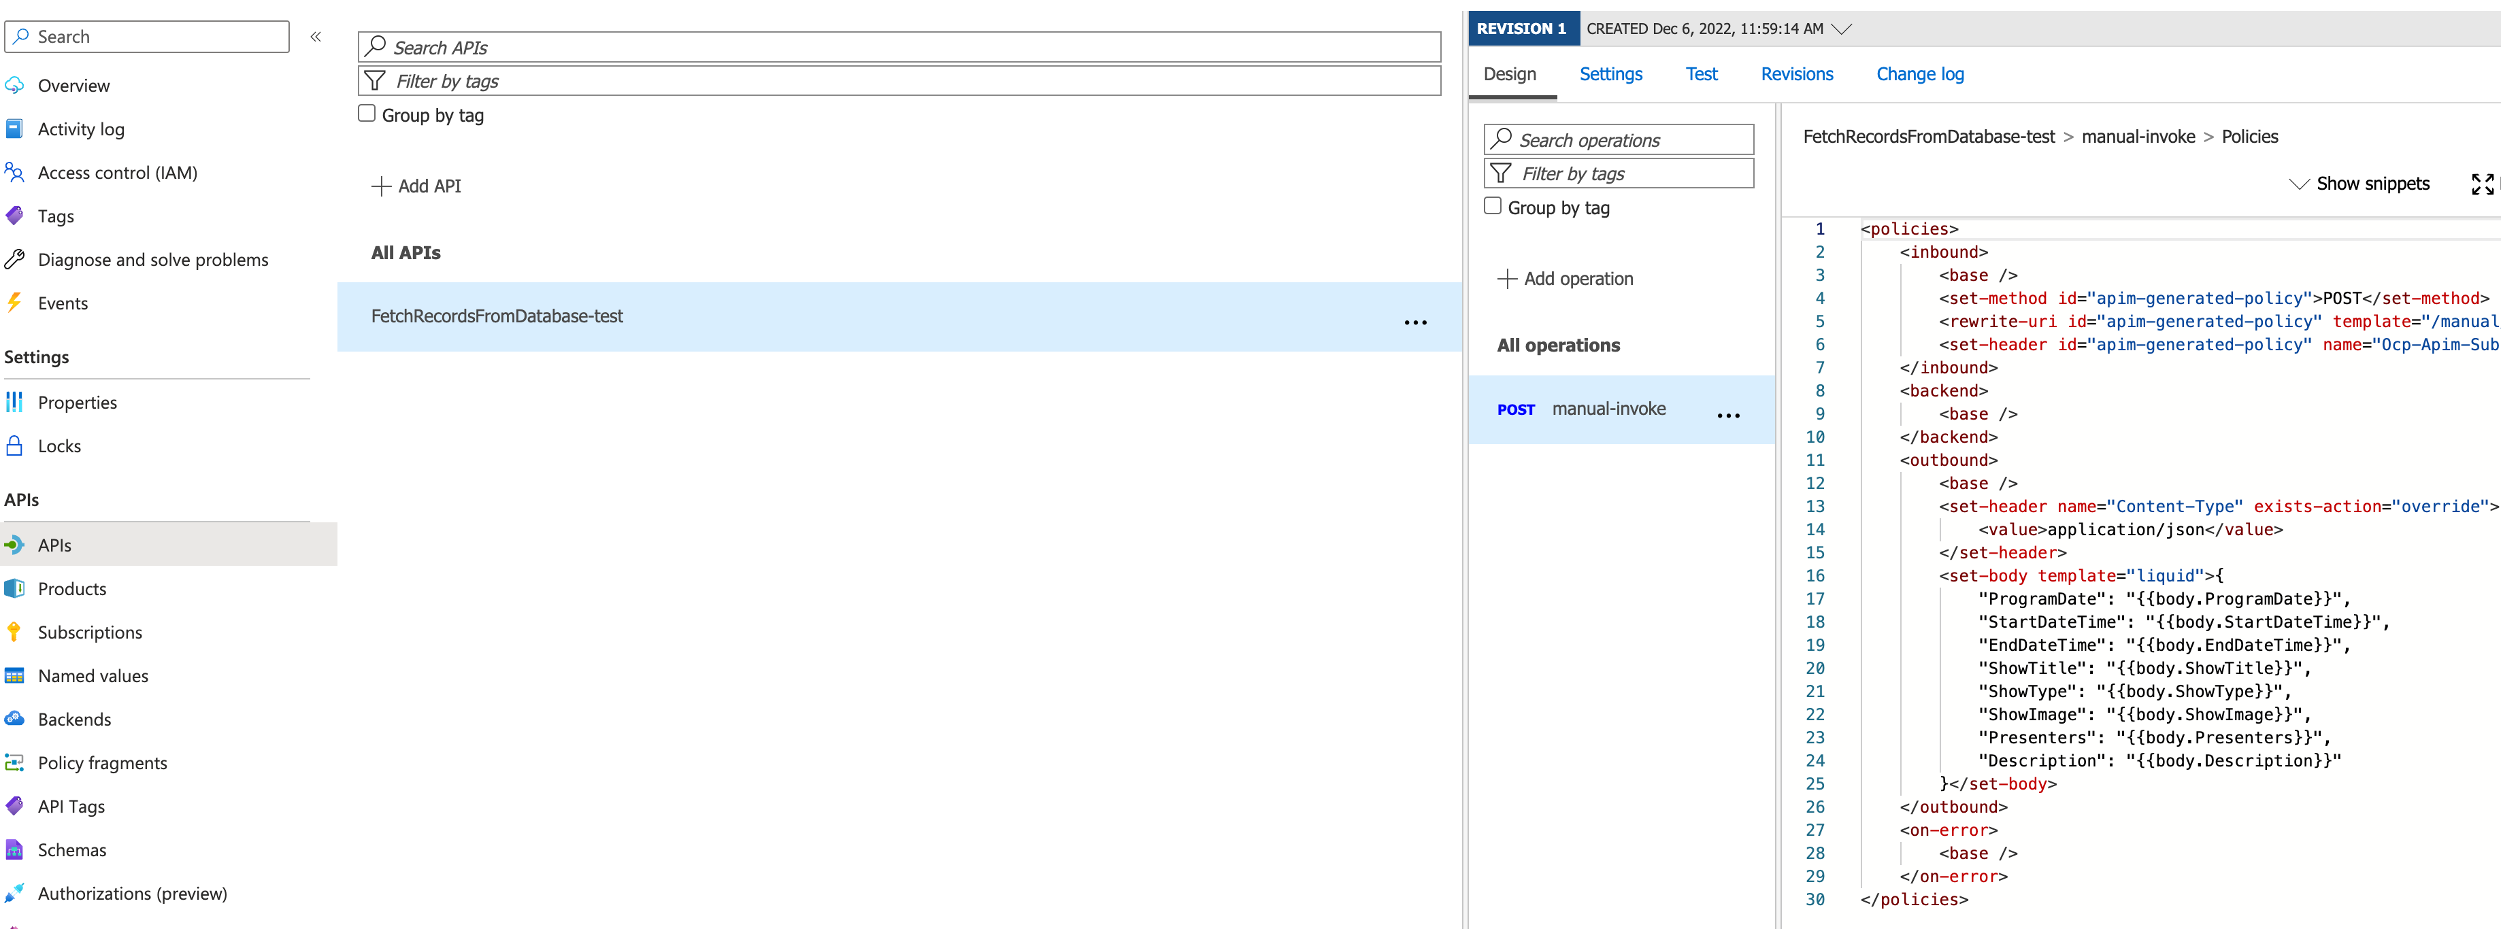
Task: Open the Test tab
Action: (1701, 73)
